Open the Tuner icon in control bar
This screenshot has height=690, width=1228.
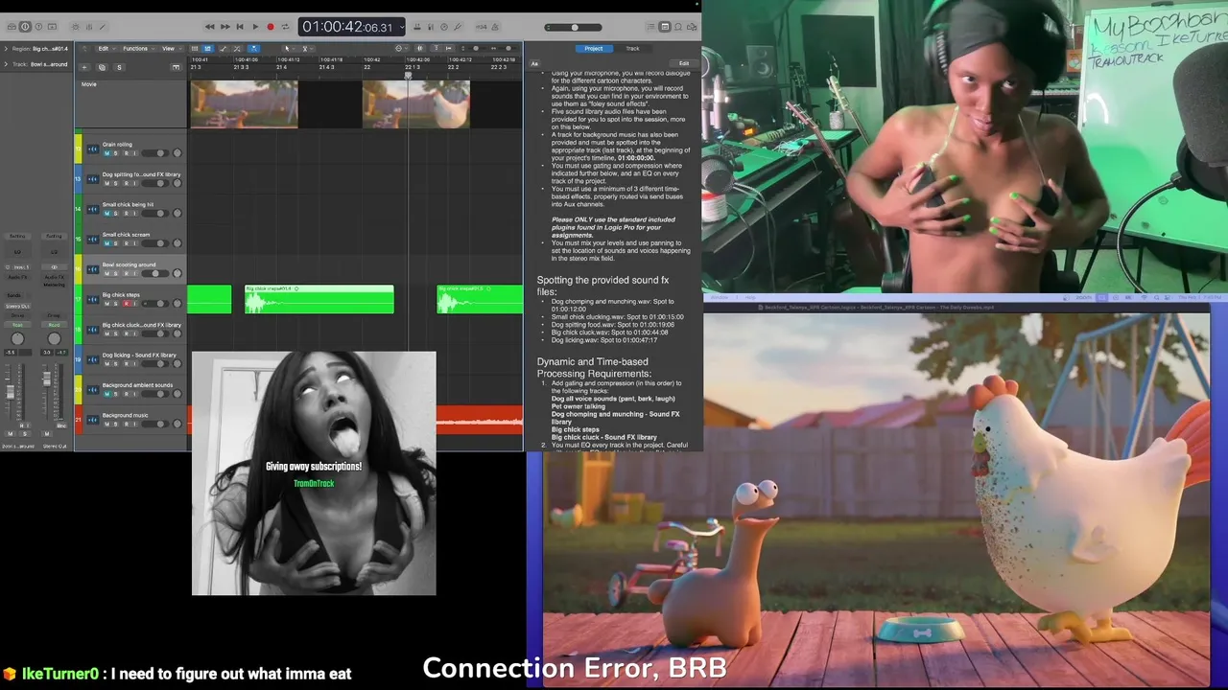(x=457, y=27)
